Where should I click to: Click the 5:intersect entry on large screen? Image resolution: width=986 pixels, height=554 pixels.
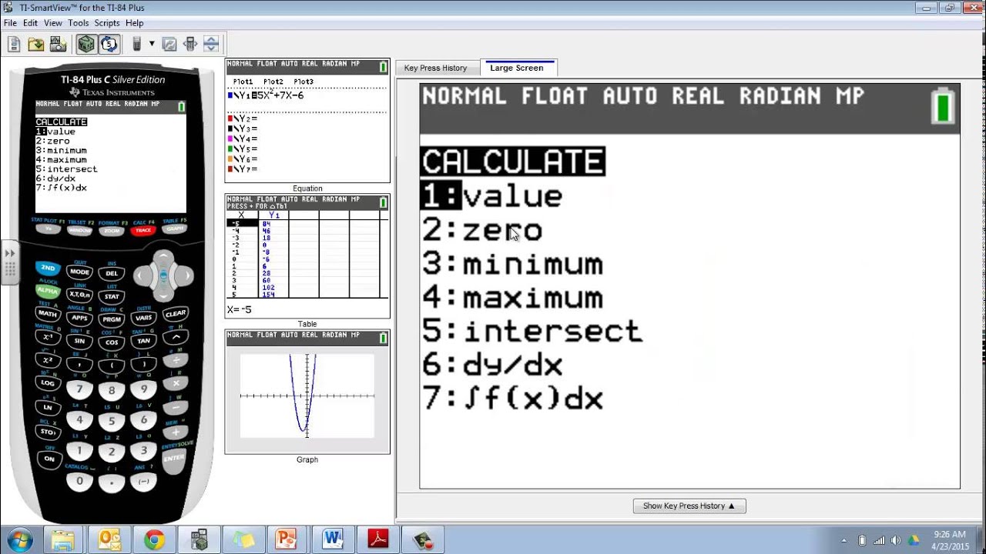point(532,331)
